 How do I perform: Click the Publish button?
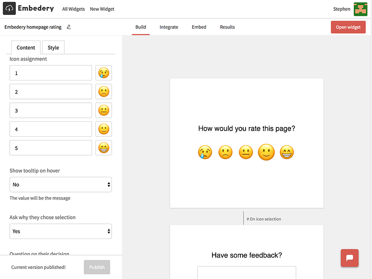tap(97, 267)
